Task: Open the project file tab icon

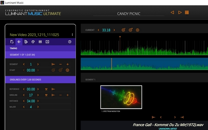Action: (12, 42)
